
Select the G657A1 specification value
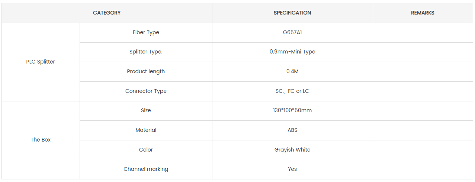coord(292,32)
